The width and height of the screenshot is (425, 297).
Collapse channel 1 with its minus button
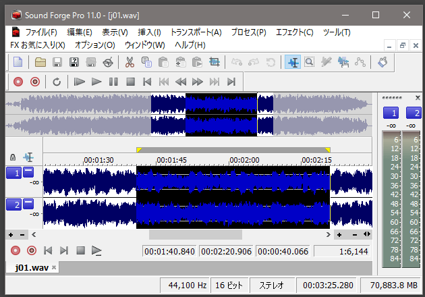(x=28, y=172)
